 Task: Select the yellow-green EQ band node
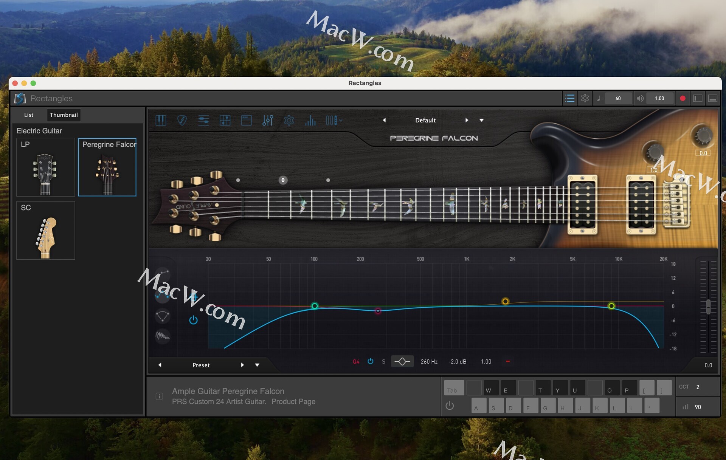[x=611, y=306]
